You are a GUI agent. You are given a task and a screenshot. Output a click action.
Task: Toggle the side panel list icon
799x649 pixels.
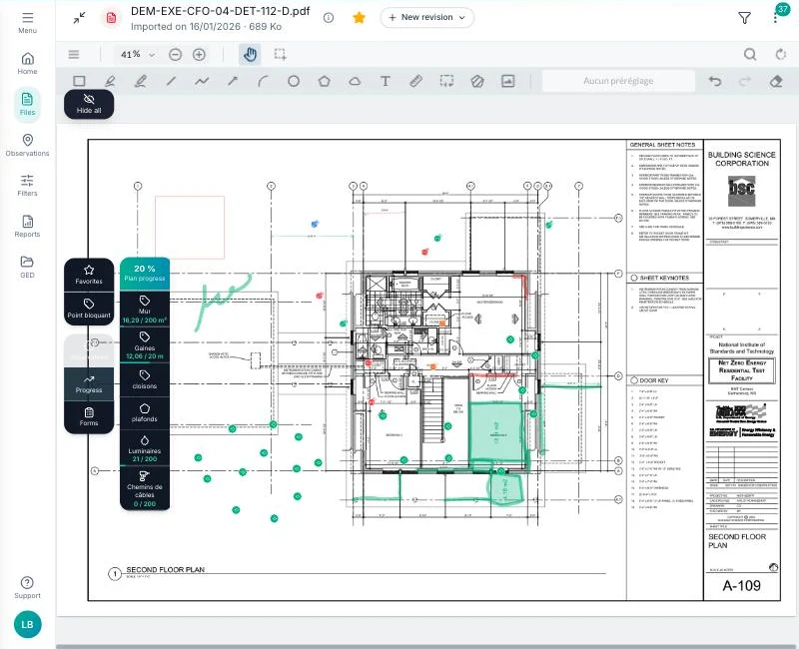pos(74,54)
